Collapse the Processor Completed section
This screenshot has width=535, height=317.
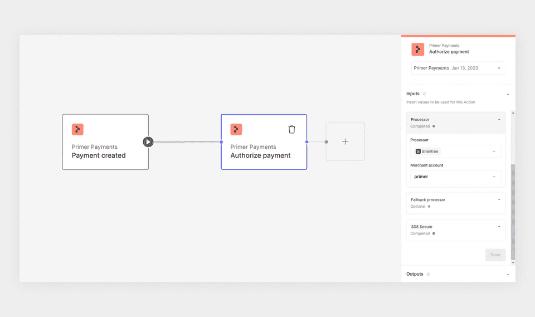point(499,119)
